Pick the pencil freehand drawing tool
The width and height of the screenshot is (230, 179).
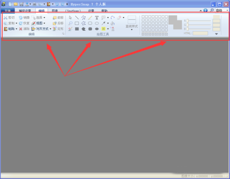[90, 17]
